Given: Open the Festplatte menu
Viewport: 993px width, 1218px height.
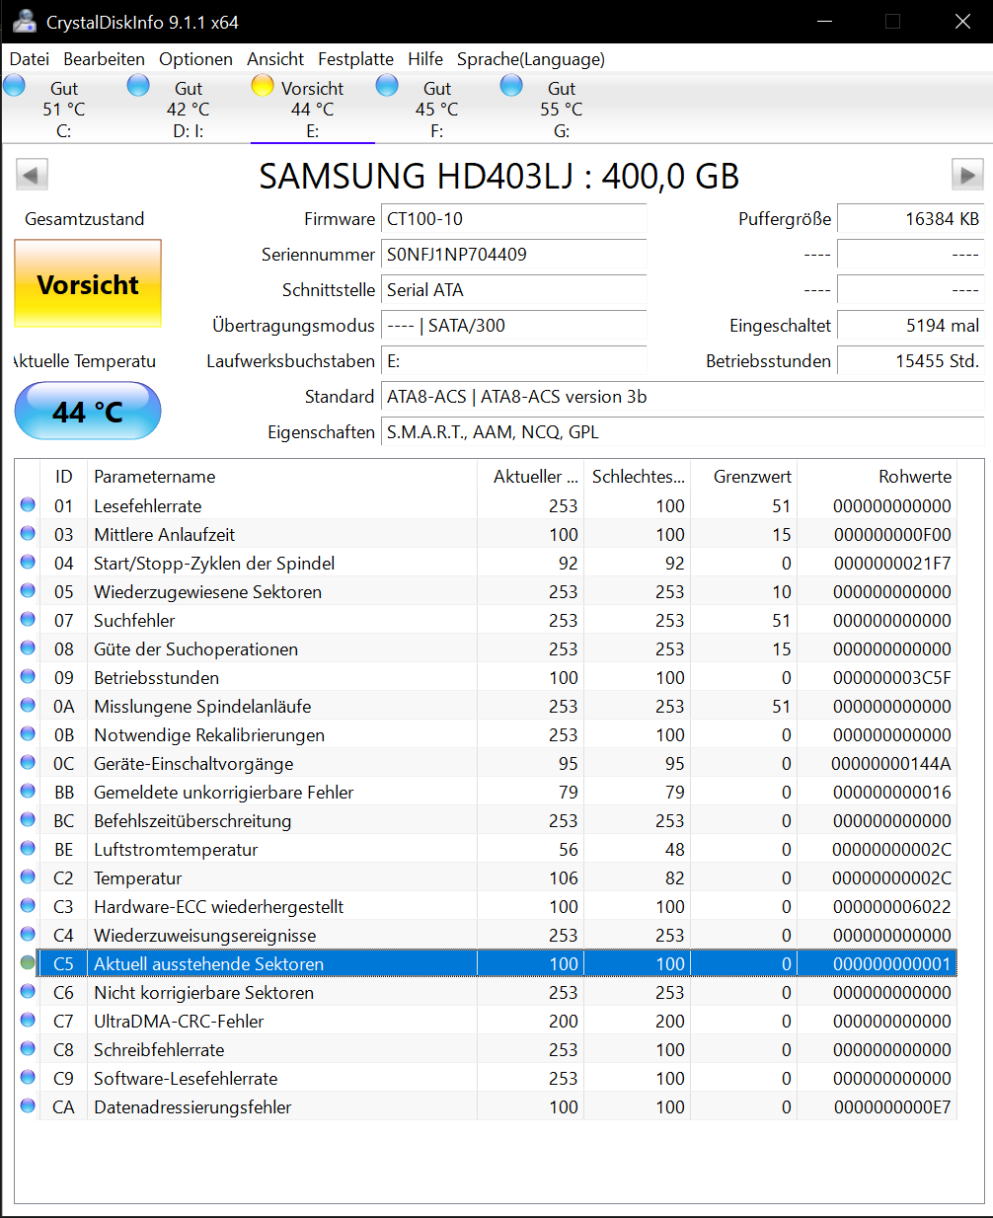Looking at the screenshot, I should click(x=355, y=59).
